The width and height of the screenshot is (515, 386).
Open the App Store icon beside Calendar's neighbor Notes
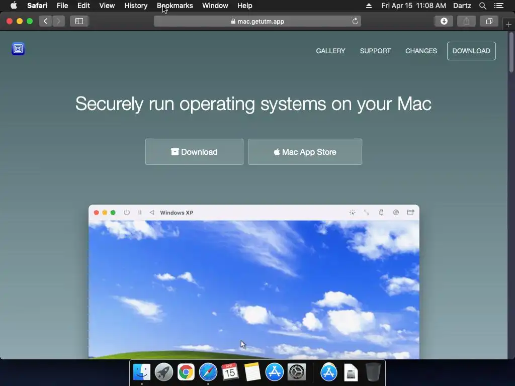coord(274,372)
